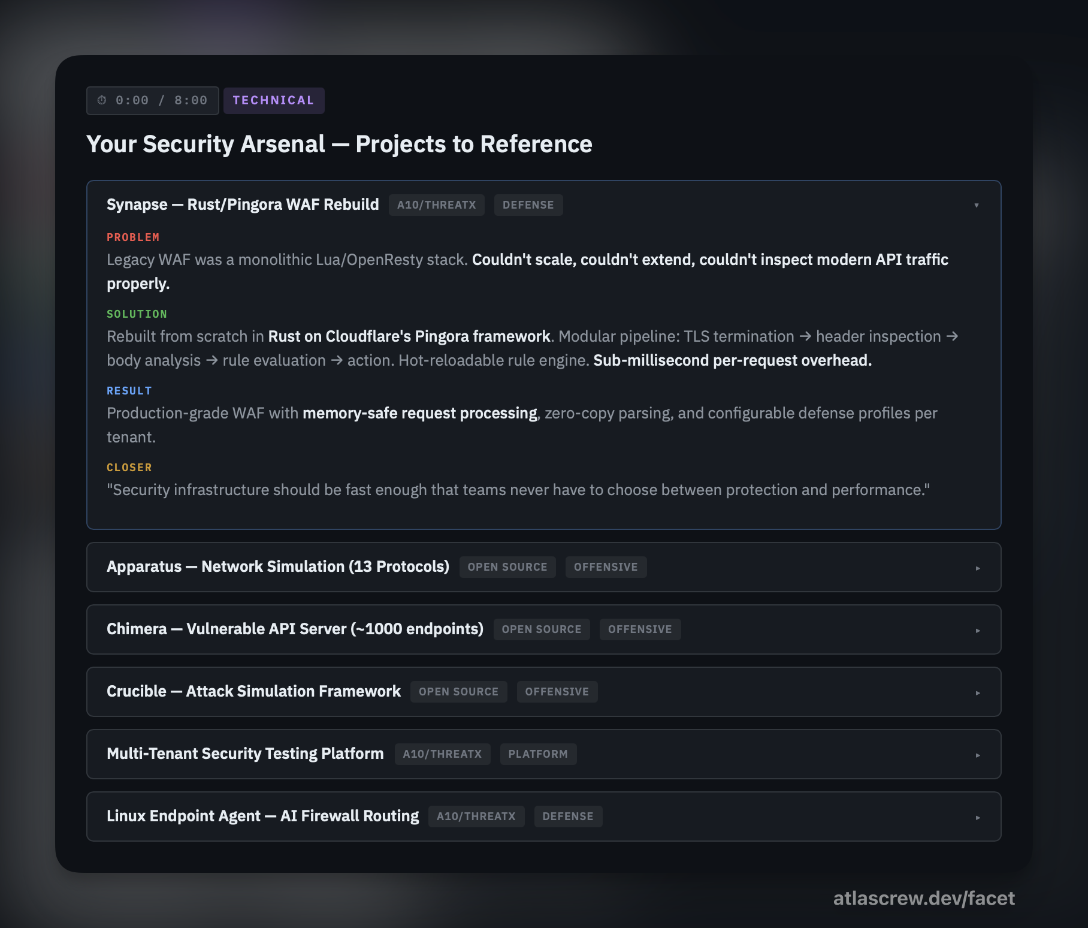
Task: Click the atlascrew.dev/facet link
Action: click(x=923, y=898)
